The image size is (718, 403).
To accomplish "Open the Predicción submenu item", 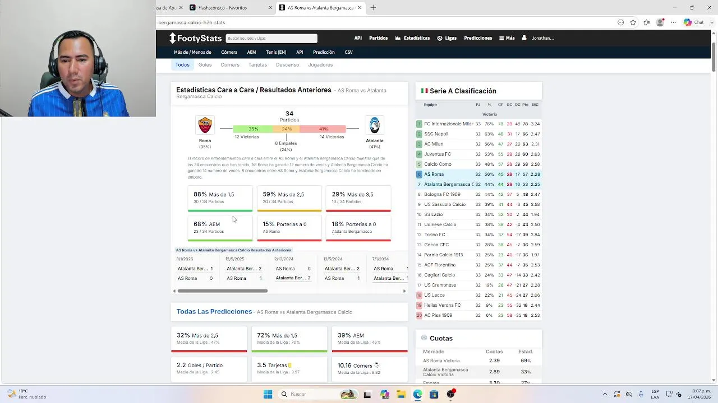I will 324,52.
